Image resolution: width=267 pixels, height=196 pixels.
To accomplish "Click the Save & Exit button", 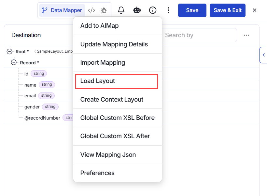I will point(228,10).
